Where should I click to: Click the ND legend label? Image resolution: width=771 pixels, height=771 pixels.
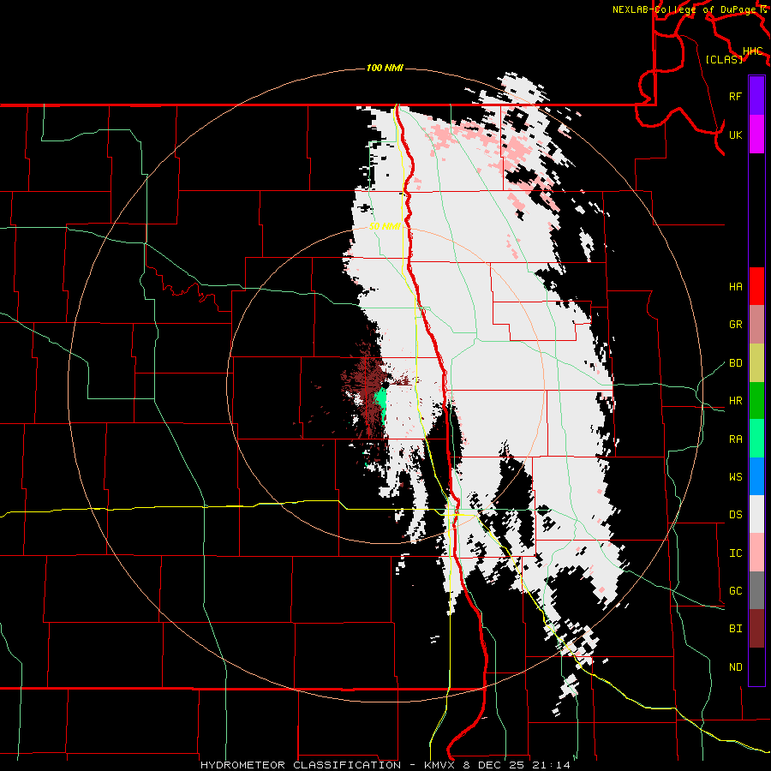click(x=735, y=667)
